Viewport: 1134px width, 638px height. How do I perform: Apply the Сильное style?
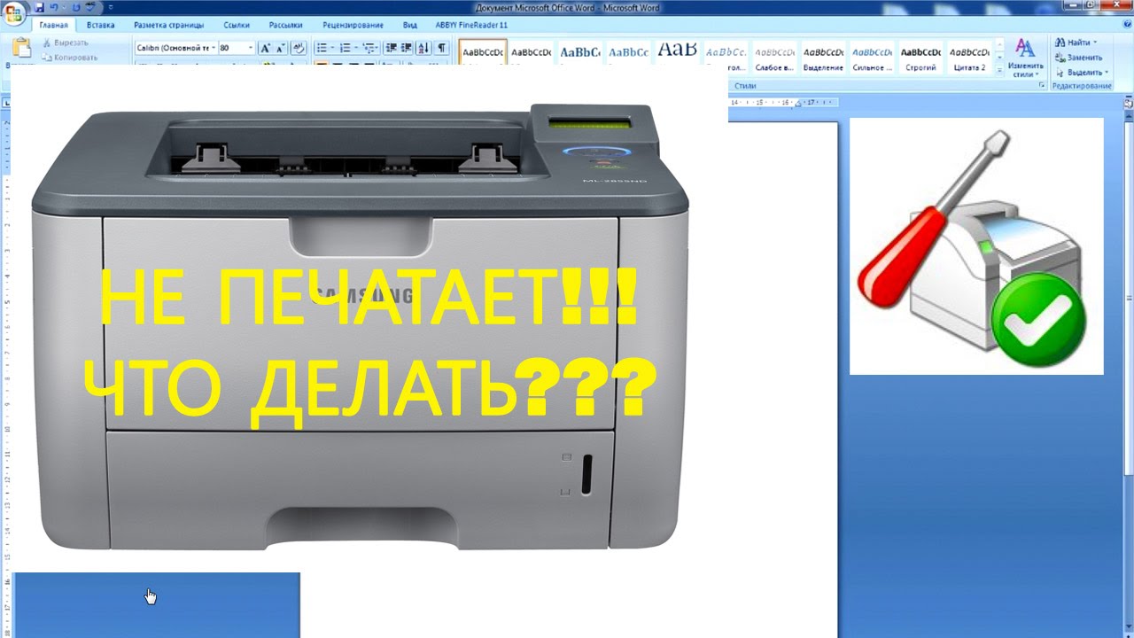pos(872,57)
